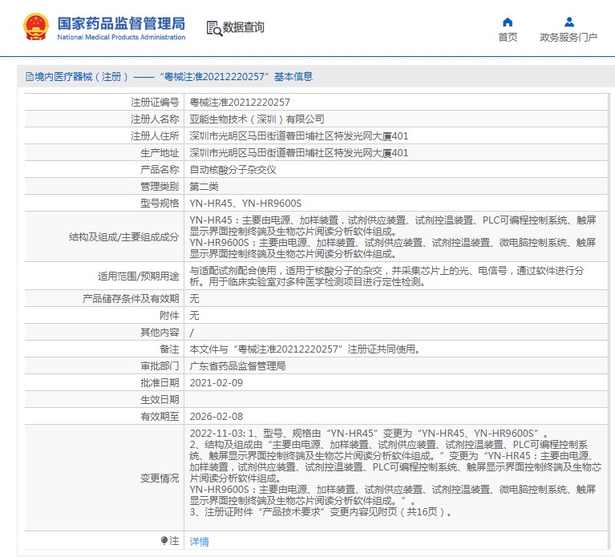Viewport: 615px width, 557px height.
Task: Click 国家药品监督管理局 site title
Action: point(121,23)
